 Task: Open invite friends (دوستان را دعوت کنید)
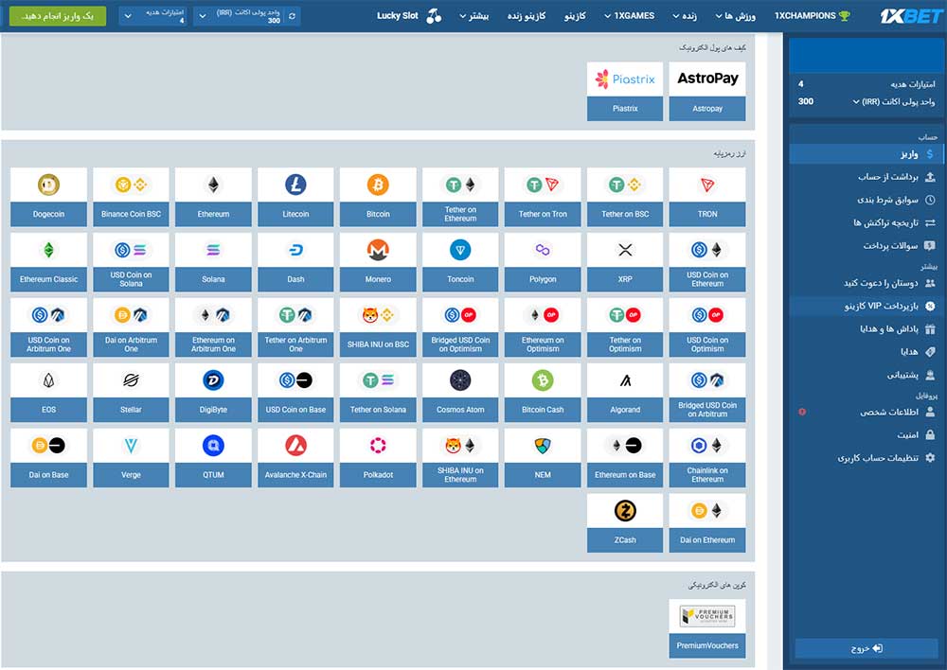[865, 283]
